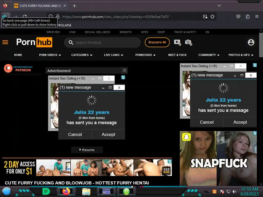Select the HOME nav item
This screenshot has width=263, height=197.
click(18, 55)
